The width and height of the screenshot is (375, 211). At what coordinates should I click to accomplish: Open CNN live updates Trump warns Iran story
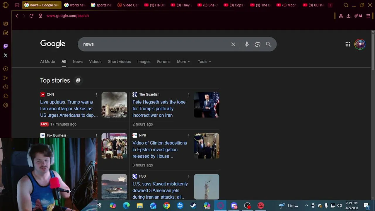(x=69, y=109)
